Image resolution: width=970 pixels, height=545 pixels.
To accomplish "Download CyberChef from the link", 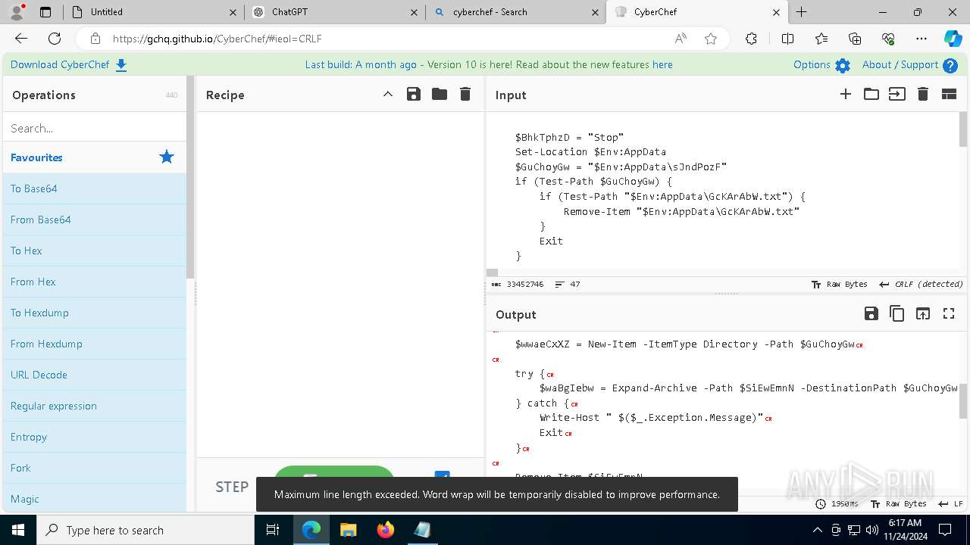I will point(69,65).
